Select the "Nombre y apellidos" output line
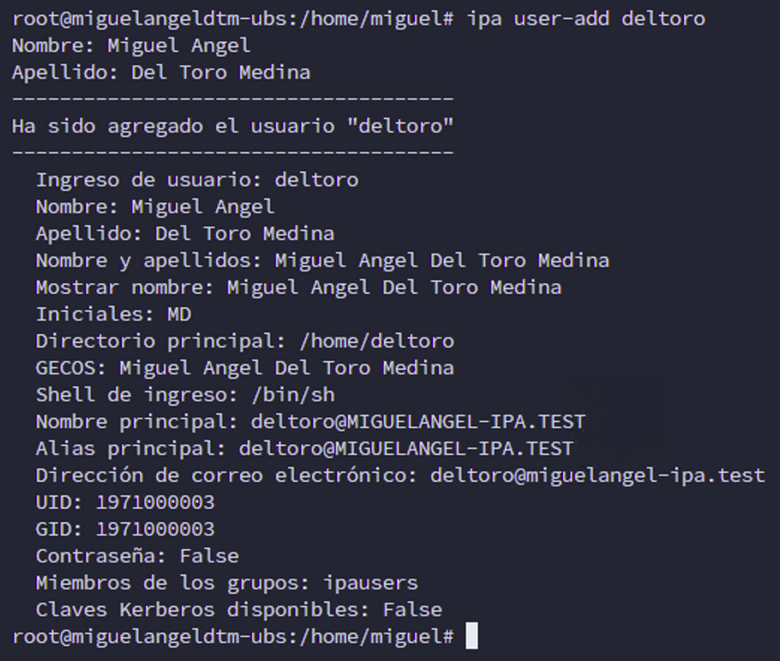 tap(323, 260)
